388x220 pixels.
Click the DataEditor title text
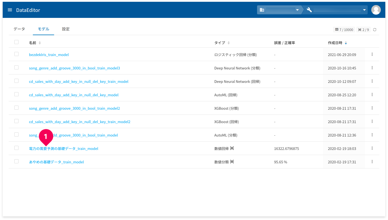point(28,10)
